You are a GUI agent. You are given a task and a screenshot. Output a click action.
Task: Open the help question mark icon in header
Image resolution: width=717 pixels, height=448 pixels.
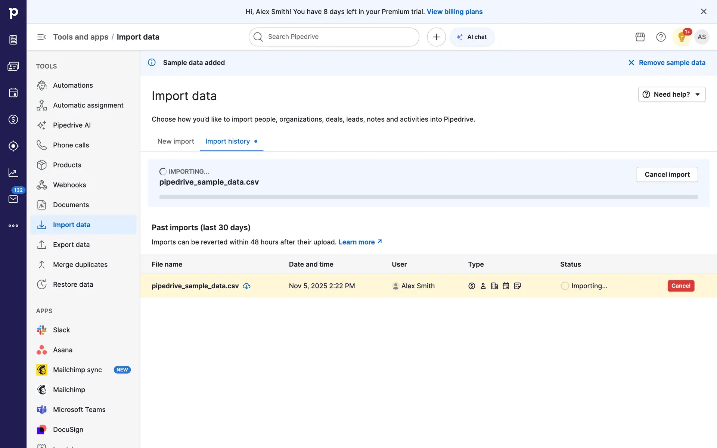(x=661, y=37)
